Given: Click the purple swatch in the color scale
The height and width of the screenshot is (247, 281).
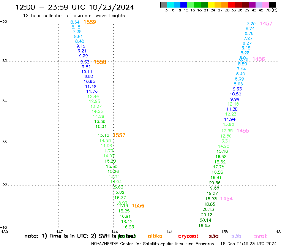Looking at the screenshot, I should 252,5.
